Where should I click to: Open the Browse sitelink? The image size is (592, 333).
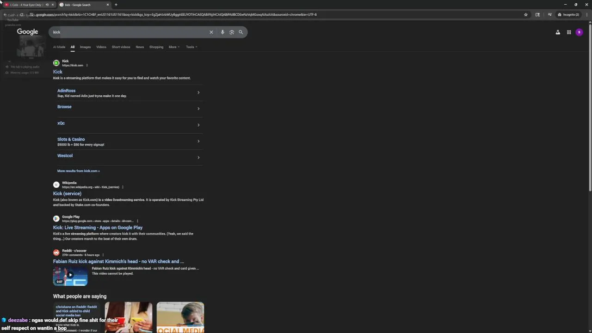[x=64, y=107]
